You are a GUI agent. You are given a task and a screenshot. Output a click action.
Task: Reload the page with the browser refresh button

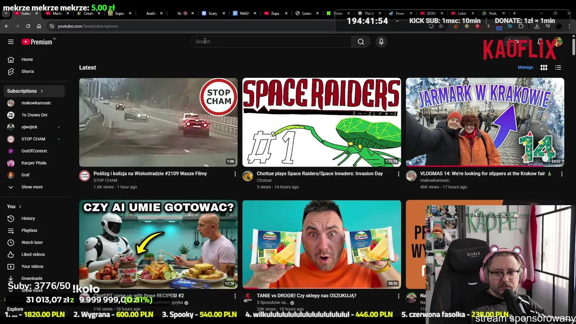(28, 26)
